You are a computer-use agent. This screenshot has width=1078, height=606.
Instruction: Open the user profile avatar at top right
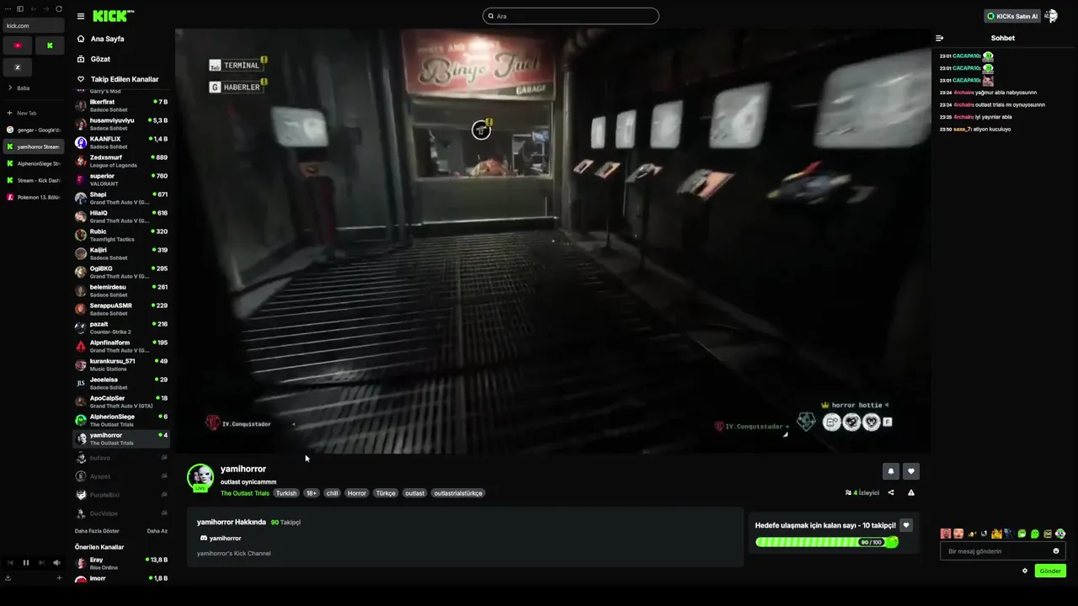pos(1050,16)
